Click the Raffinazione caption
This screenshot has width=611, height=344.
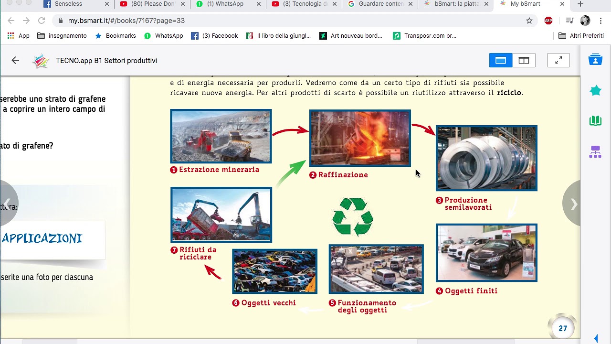[x=338, y=175]
